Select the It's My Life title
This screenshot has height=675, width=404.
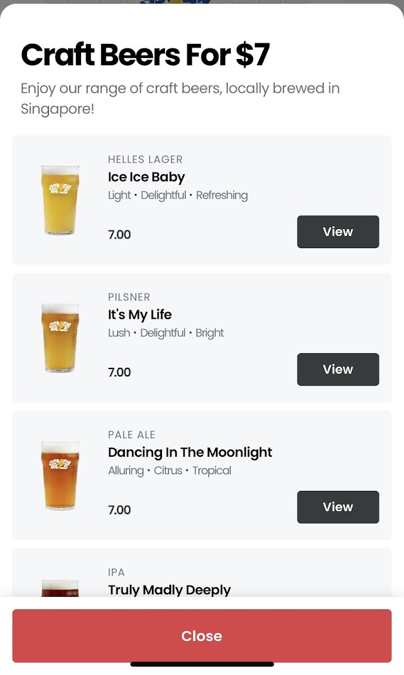[x=140, y=314]
